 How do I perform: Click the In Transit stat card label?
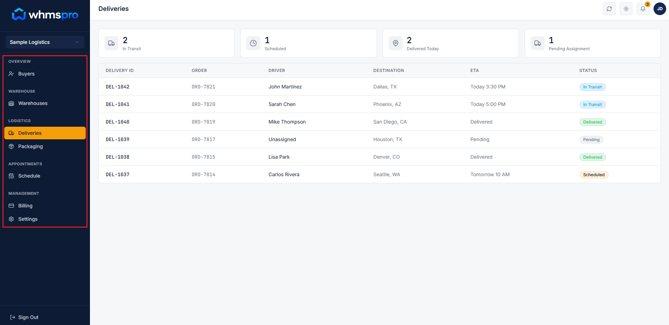[x=132, y=49]
